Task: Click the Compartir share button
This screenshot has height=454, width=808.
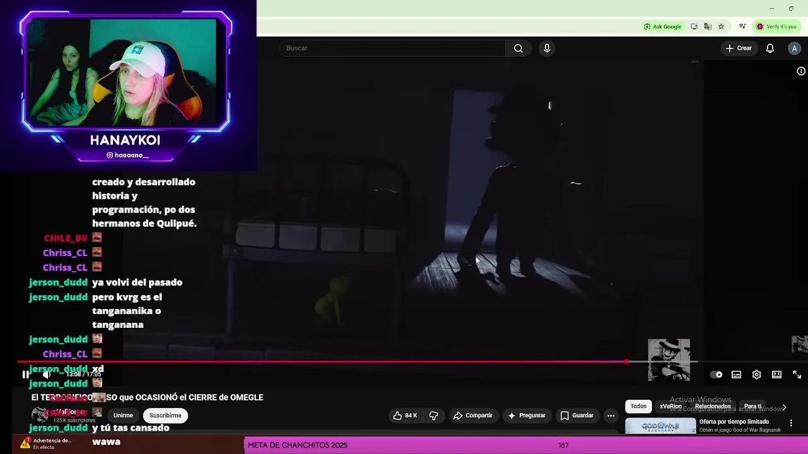Action: (x=472, y=416)
